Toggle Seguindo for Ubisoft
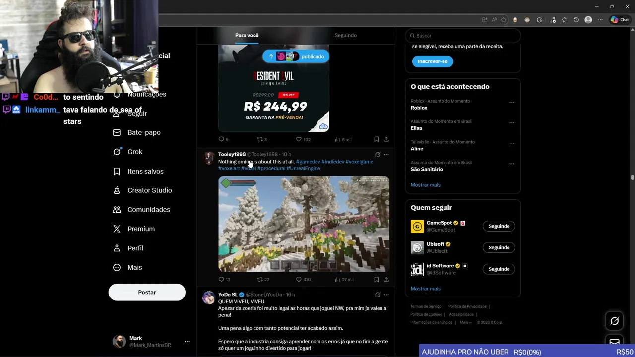Viewport: 635px width, 357px height. 499,247
